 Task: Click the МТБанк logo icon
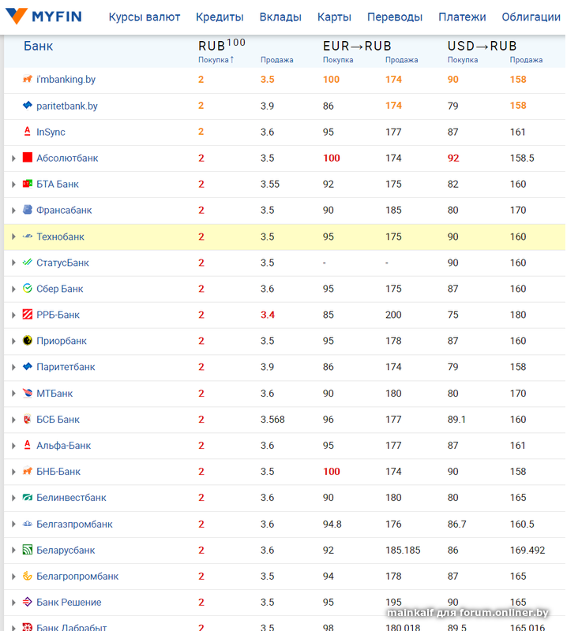[x=28, y=393]
